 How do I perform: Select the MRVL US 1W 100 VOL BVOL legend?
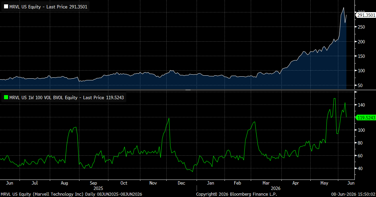click(x=64, y=97)
